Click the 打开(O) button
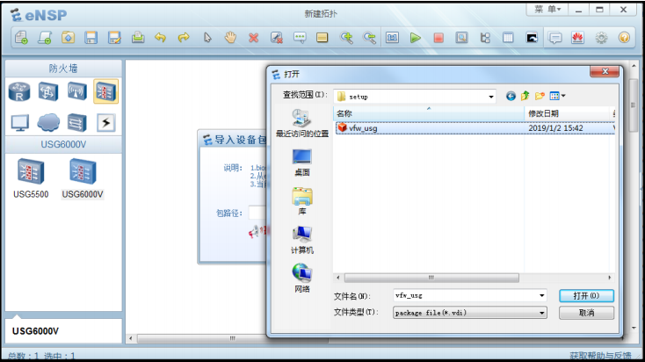Image resolution: width=645 pixels, height=362 pixels. 586,295
